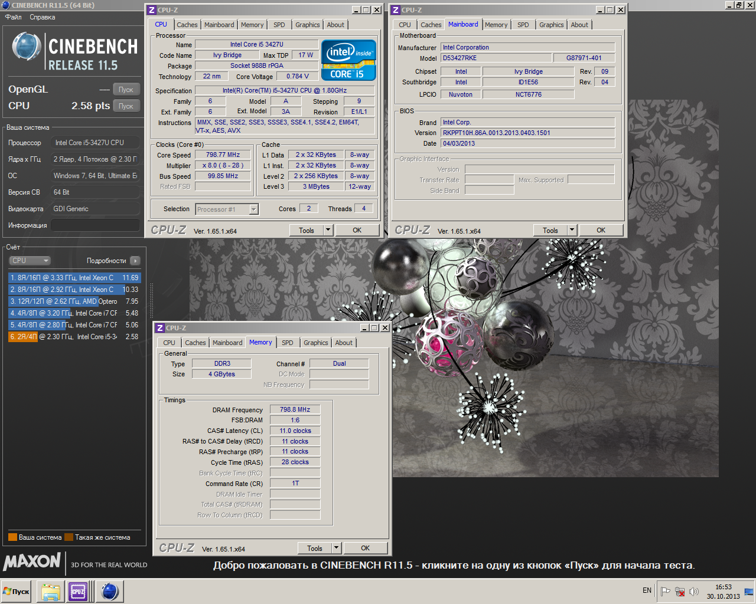This screenshot has height=604, width=756.
Task: Select ranking row 5 Intel Core i7 5.06
Action: click(x=74, y=325)
